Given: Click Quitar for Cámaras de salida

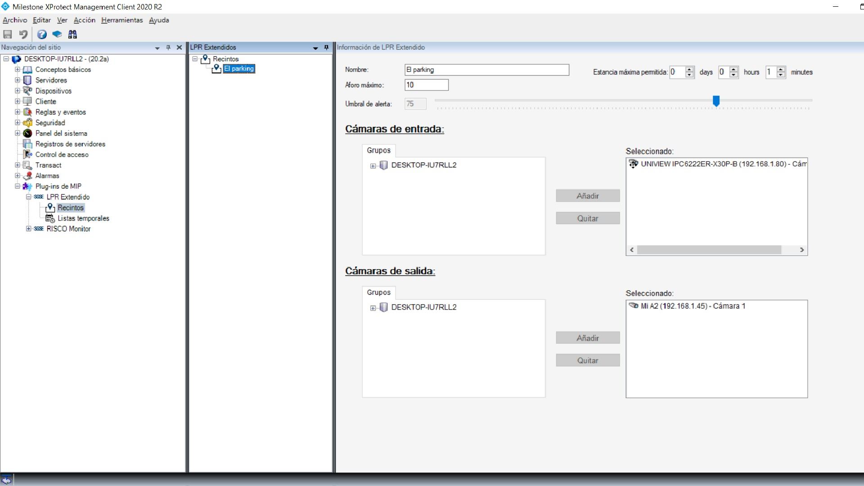Looking at the screenshot, I should 588,360.
